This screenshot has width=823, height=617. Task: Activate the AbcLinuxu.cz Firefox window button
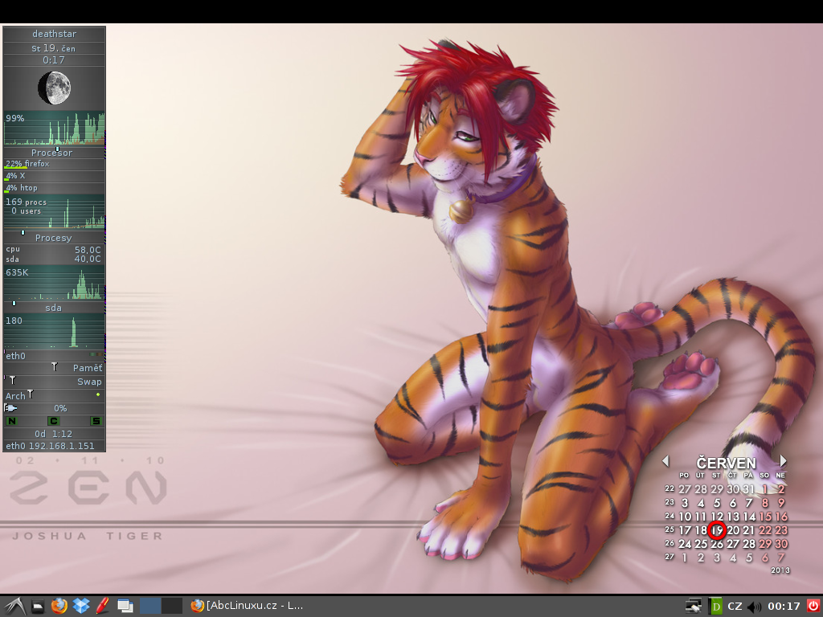[x=248, y=606]
